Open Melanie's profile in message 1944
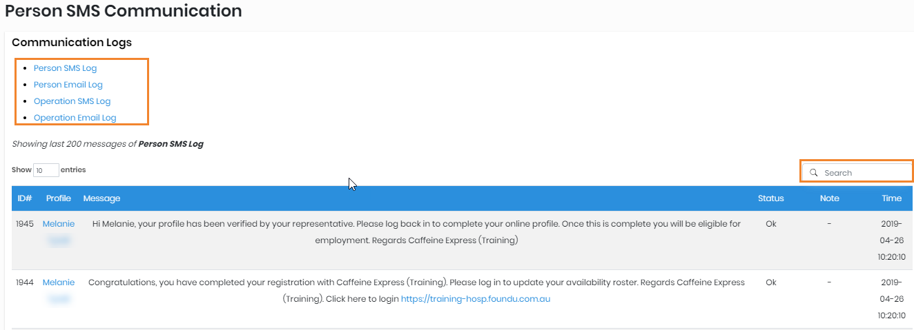 point(59,282)
